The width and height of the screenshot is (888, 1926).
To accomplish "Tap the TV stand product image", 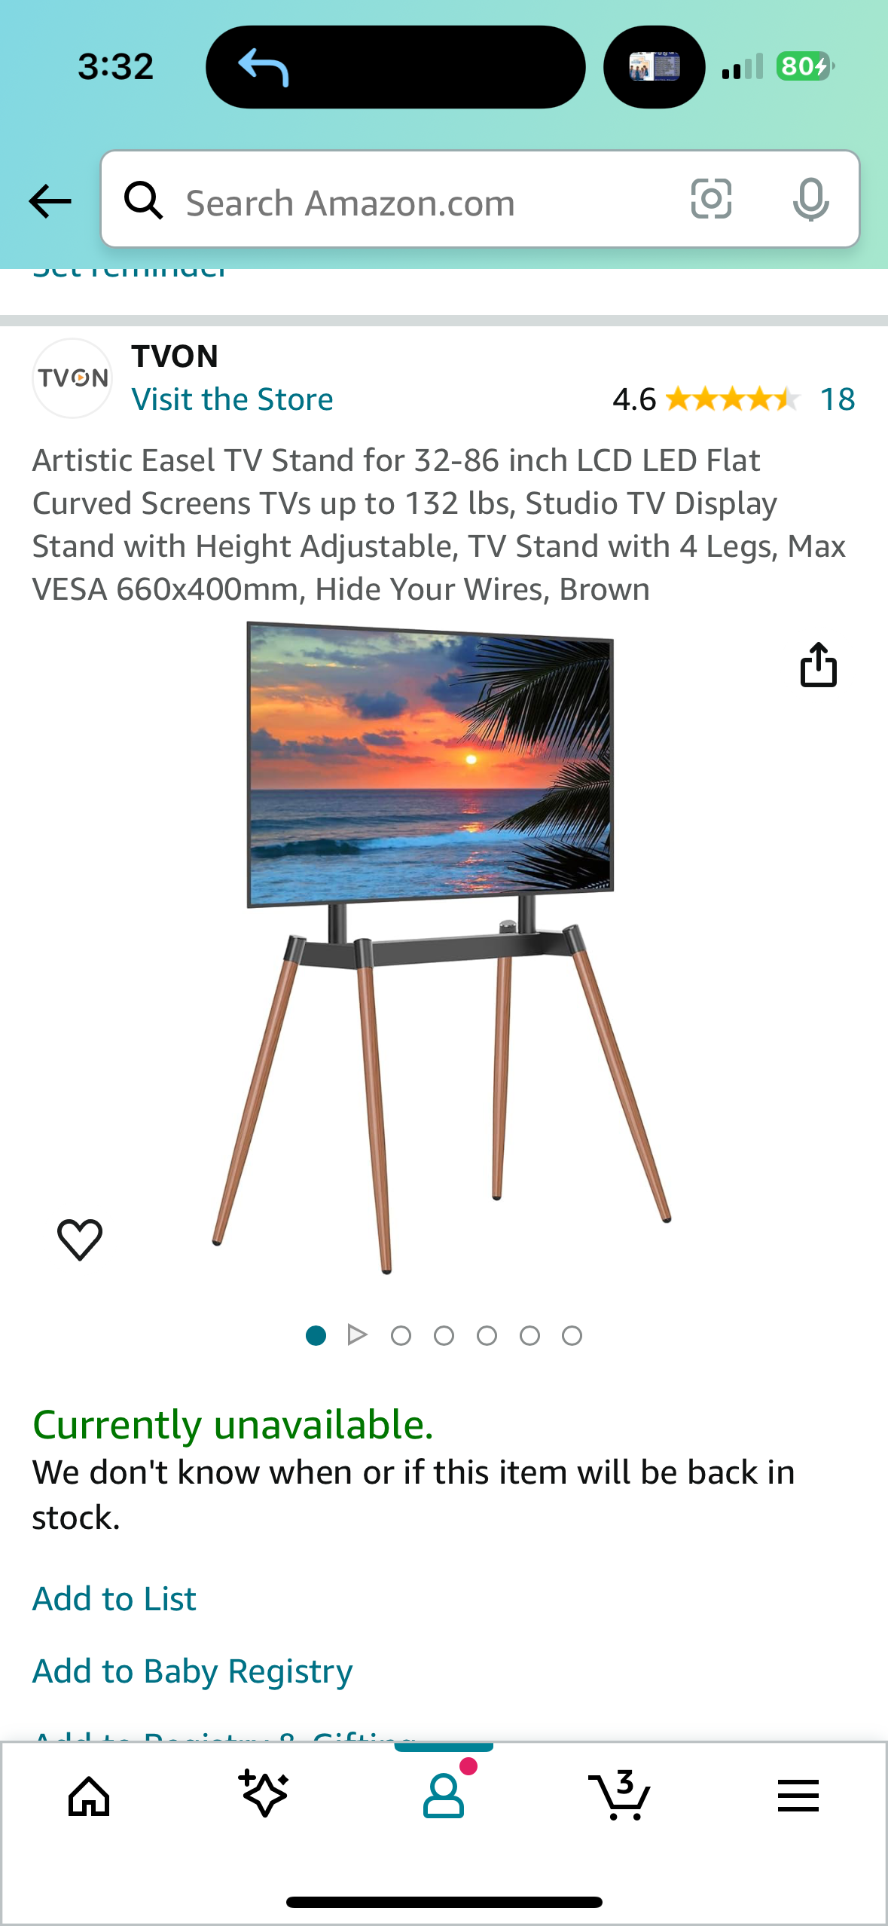I will pyautogui.click(x=441, y=948).
